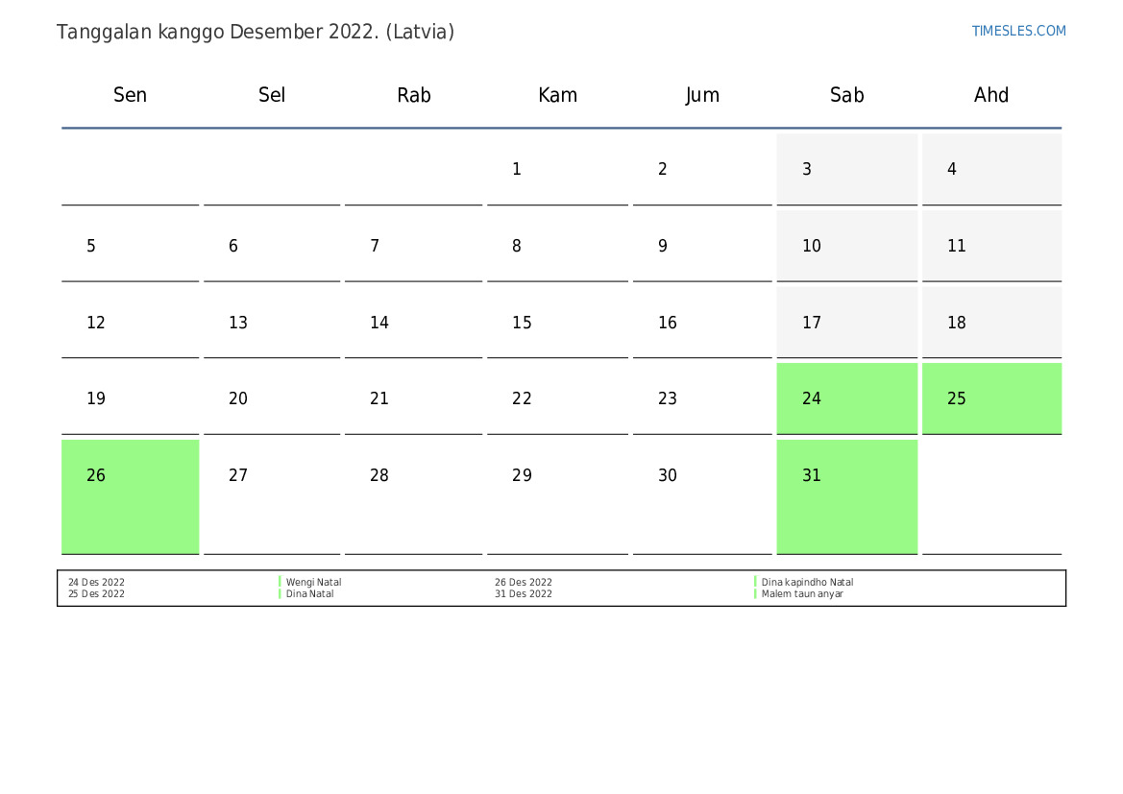This screenshot has height=794, width=1123.
Task: Select the green cell for date 31
Action: (x=846, y=495)
